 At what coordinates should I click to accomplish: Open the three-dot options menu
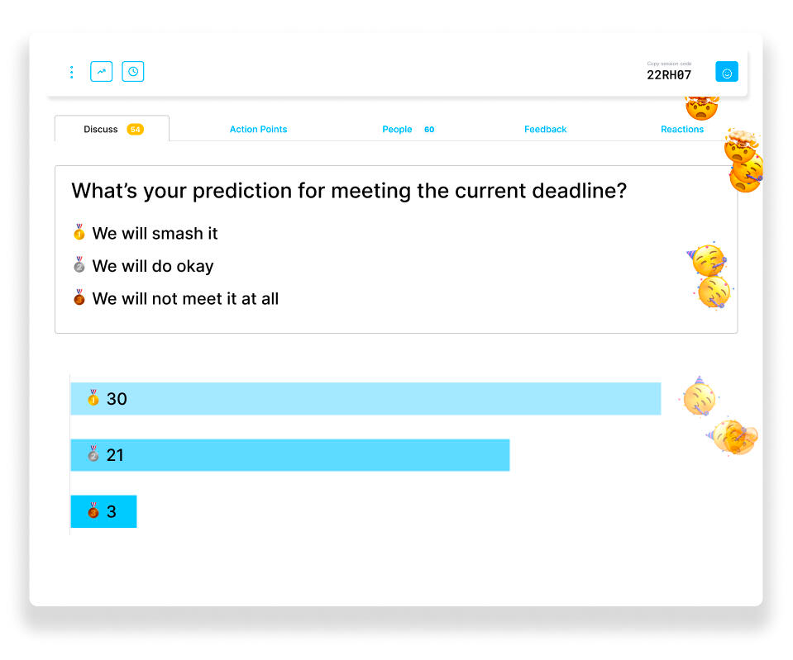(x=71, y=72)
